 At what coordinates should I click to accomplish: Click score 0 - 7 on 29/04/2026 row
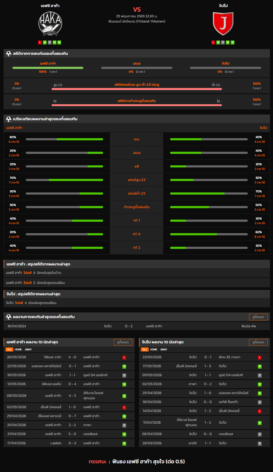click(72, 416)
